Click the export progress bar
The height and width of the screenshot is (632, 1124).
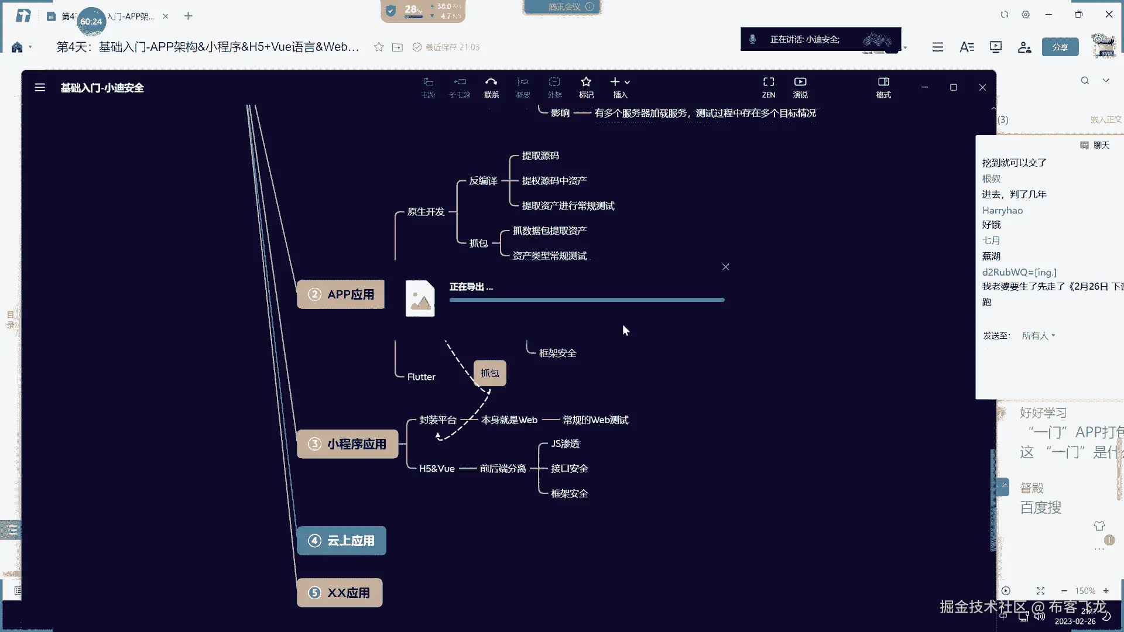(587, 300)
